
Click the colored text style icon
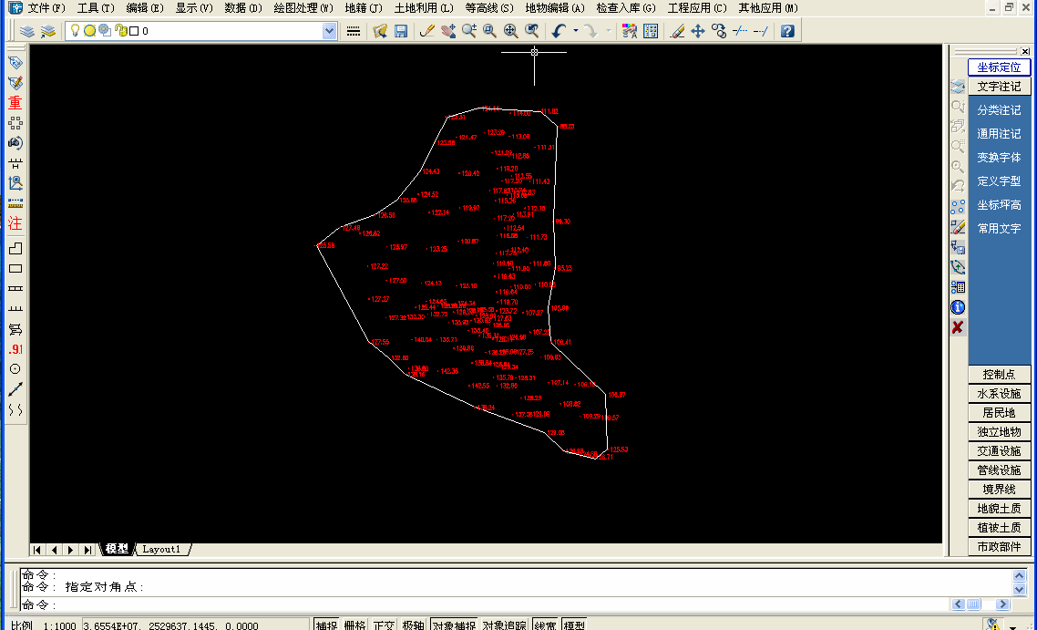click(x=629, y=31)
